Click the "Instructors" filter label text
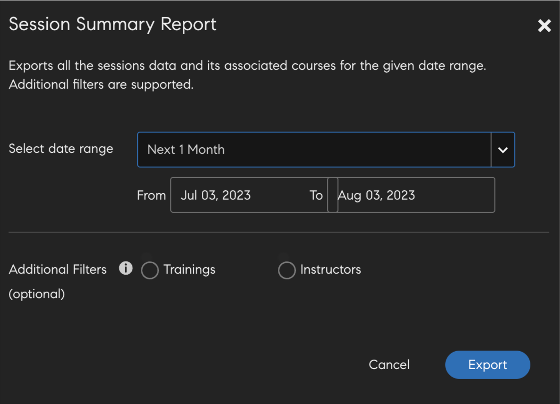This screenshot has width=560, height=404. tap(331, 269)
